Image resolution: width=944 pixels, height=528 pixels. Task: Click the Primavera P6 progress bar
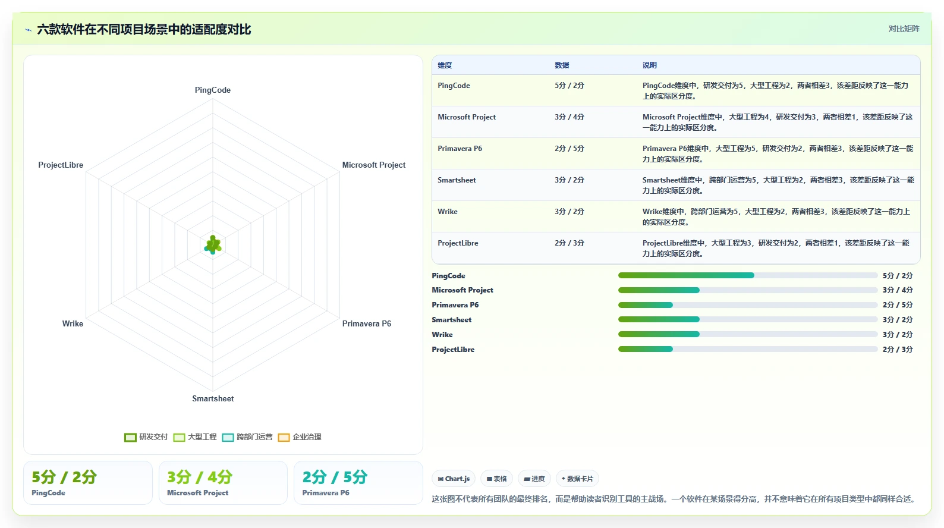pos(748,305)
